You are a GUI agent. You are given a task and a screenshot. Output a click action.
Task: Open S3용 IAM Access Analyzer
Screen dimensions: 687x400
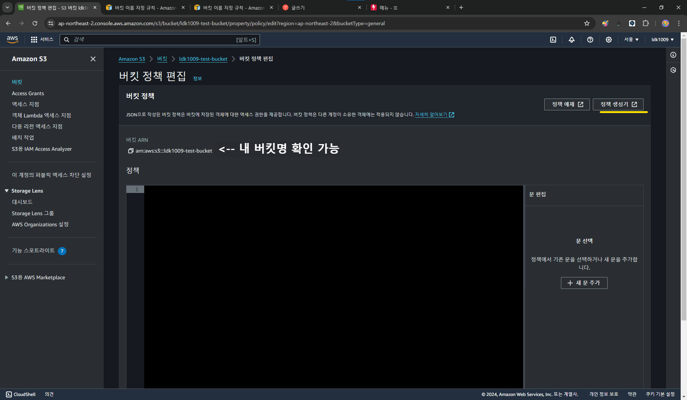(42, 149)
